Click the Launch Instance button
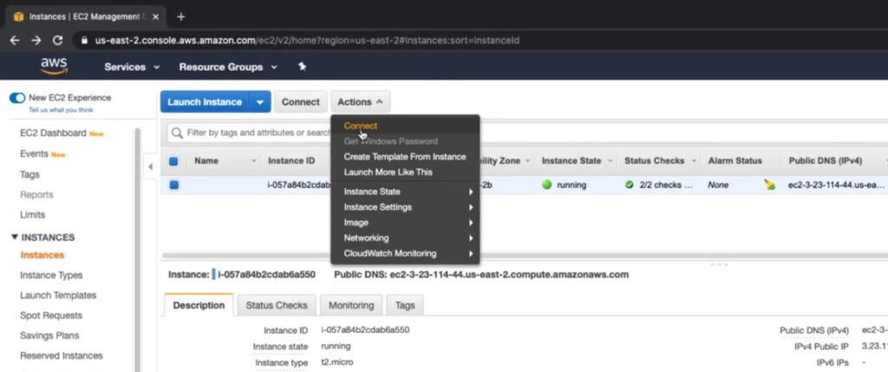 205,102
